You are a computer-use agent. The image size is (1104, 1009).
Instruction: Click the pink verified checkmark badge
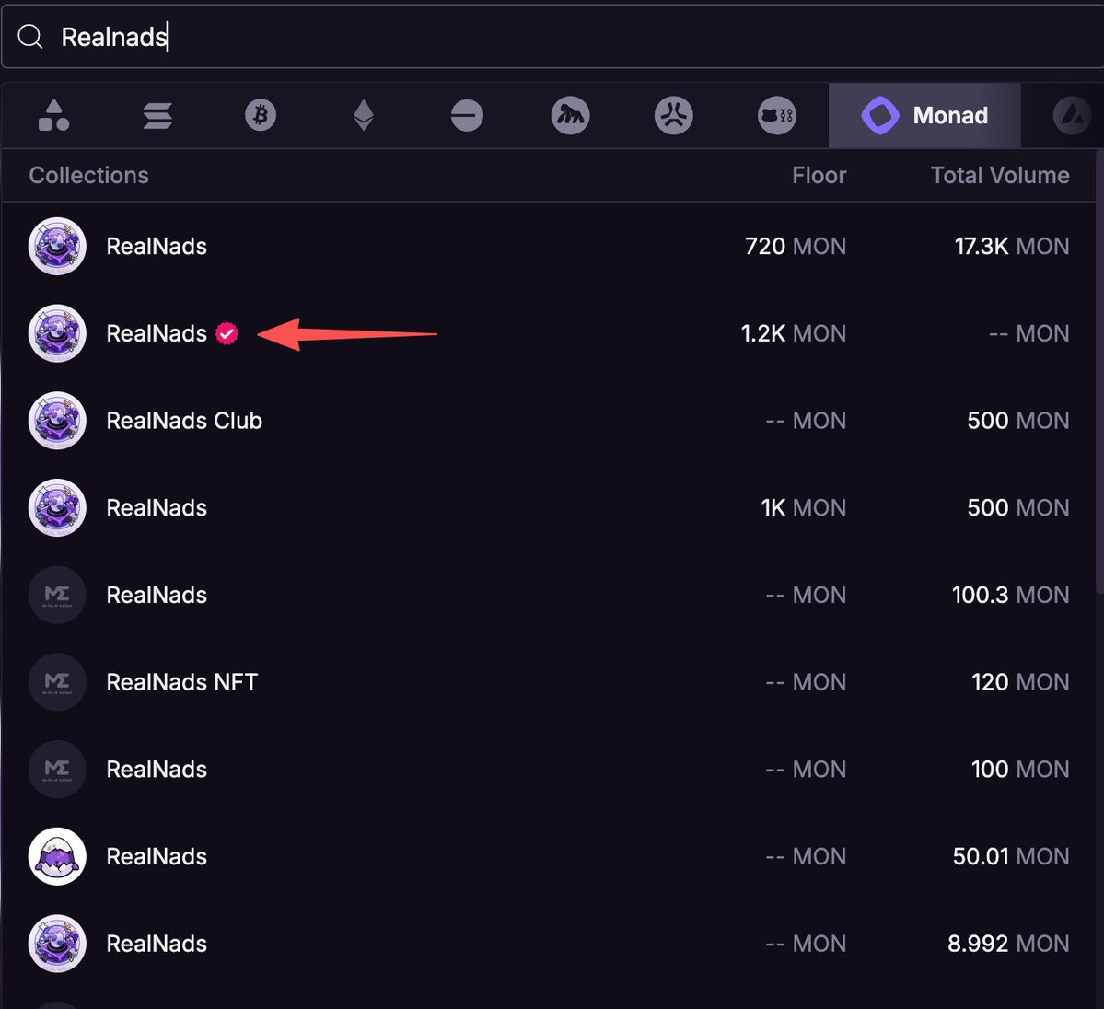pyautogui.click(x=227, y=333)
